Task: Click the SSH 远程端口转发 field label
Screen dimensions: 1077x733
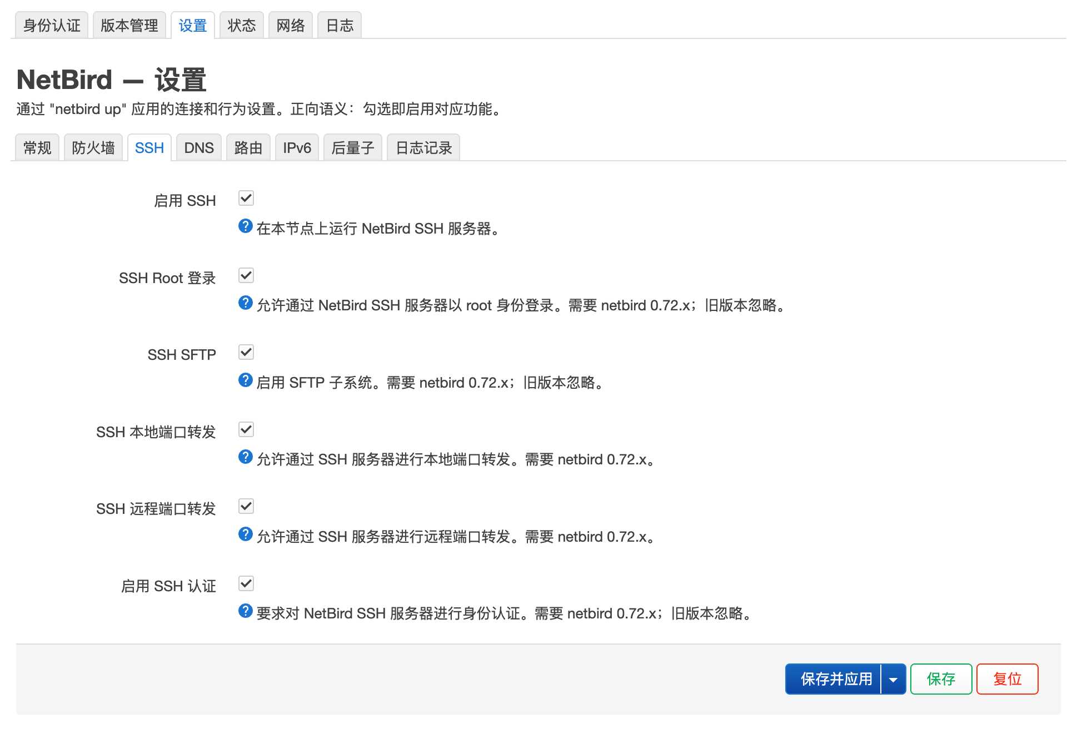Action: tap(156, 509)
